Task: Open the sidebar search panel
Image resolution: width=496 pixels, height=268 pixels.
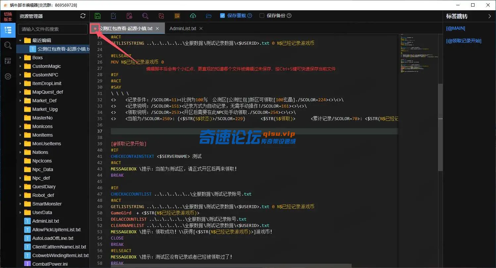Action: coord(8,45)
